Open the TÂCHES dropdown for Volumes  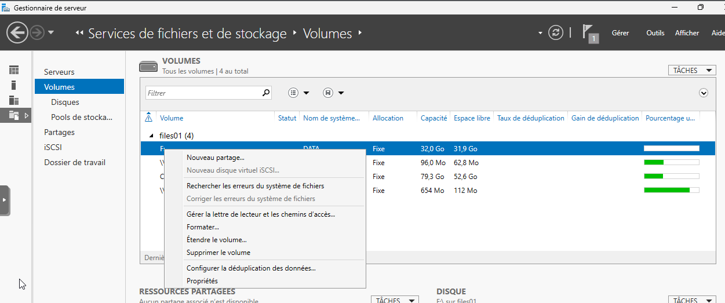tap(691, 70)
